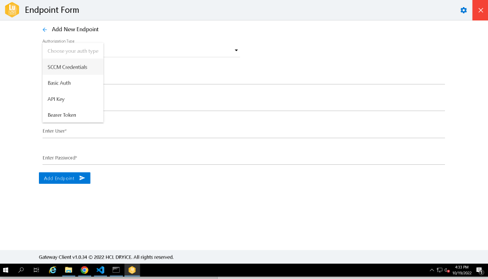Expand the Authorization Type dropdown arrow
This screenshot has width=488, height=279.
(236, 50)
